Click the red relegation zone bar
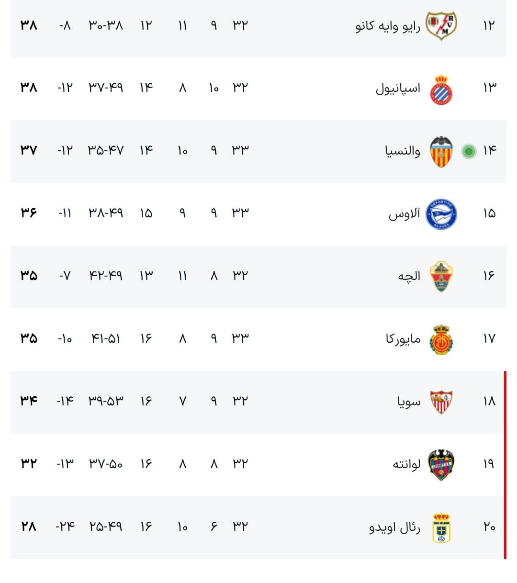The height and width of the screenshot is (583, 517). point(505,464)
